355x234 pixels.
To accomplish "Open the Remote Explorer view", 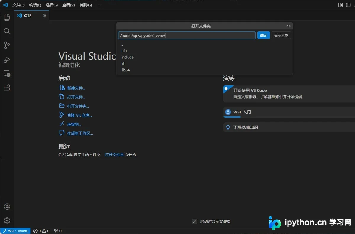I will 7,74.
